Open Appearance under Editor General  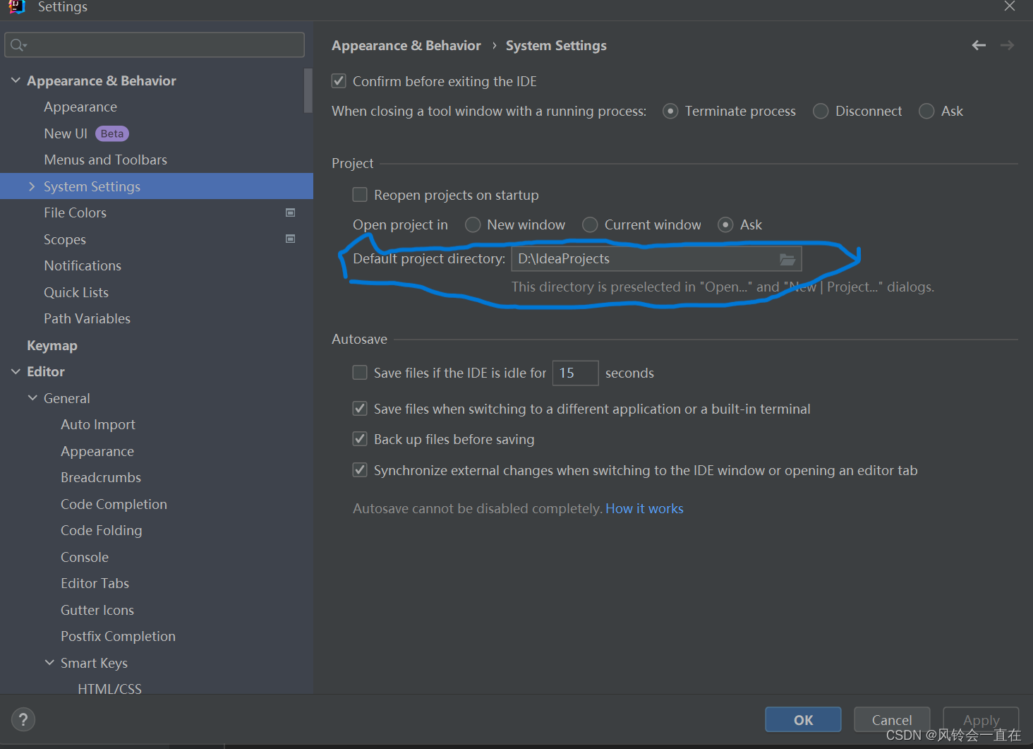pos(97,451)
